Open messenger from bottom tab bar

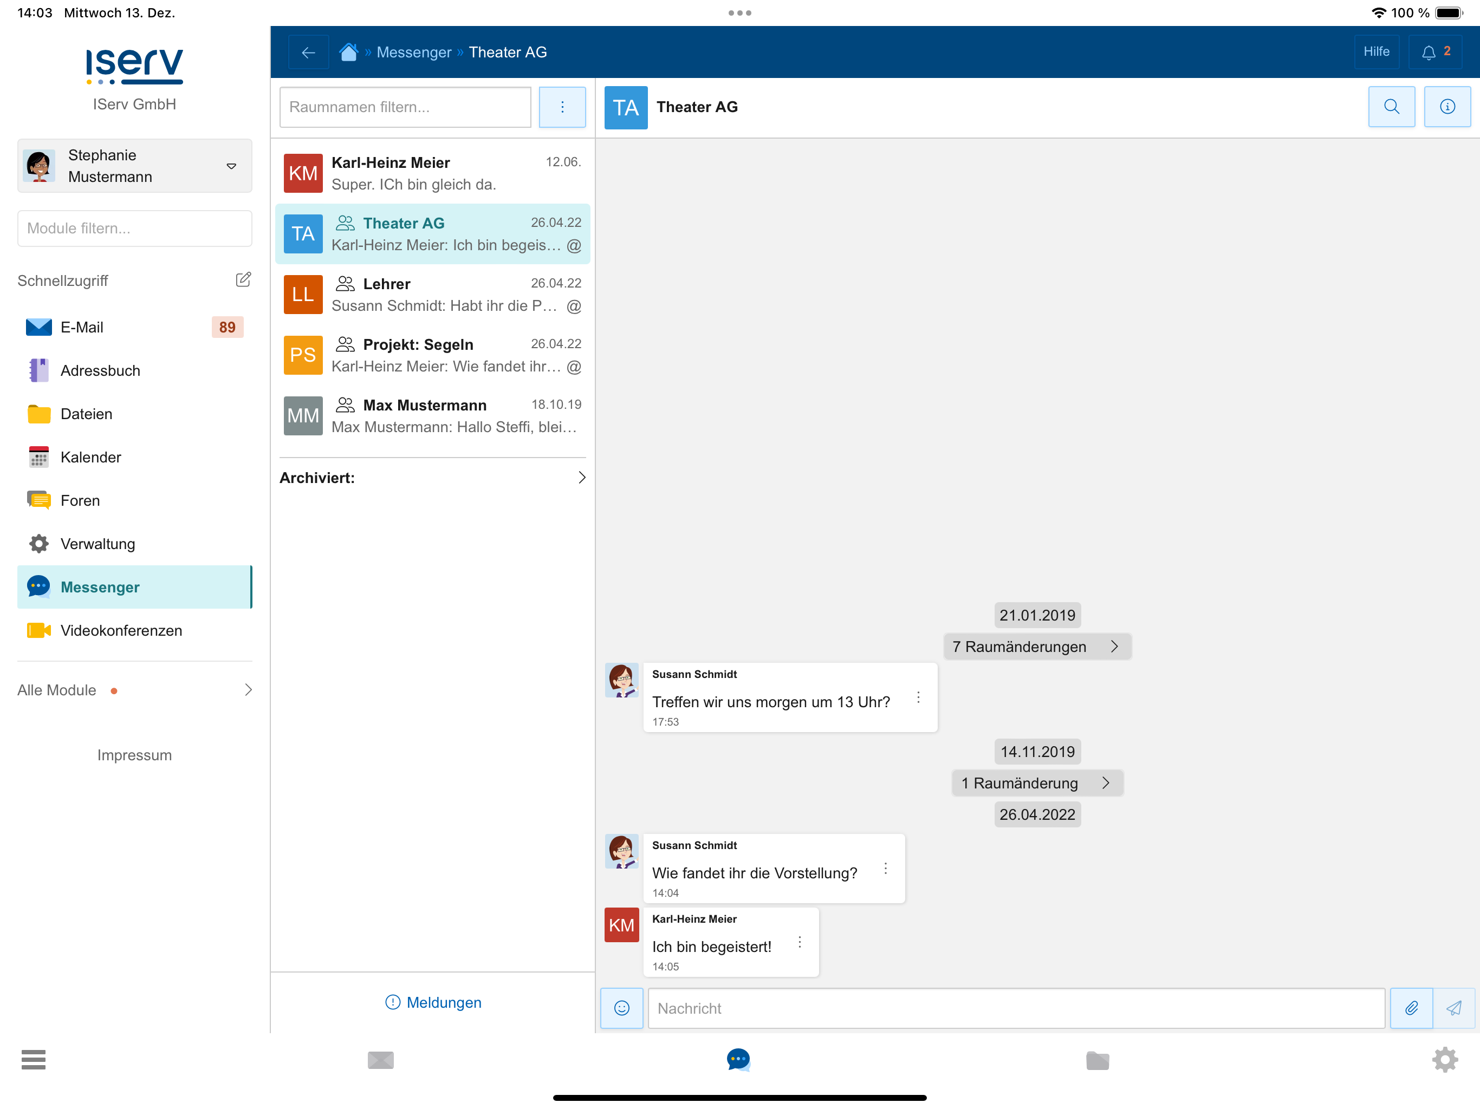point(739,1060)
